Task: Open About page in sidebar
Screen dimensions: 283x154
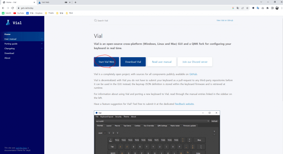Action: pyautogui.click(x=7, y=58)
